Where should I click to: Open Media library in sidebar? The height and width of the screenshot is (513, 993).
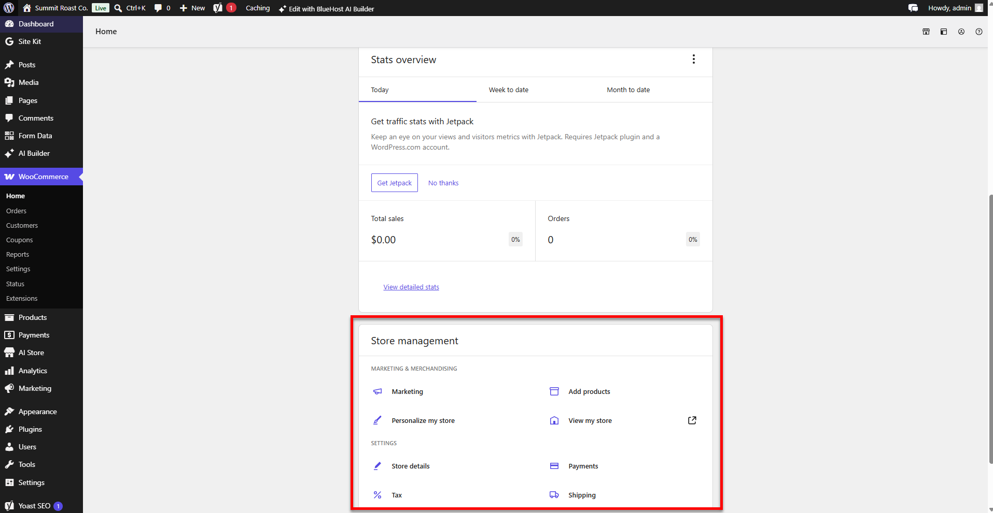[x=41, y=82]
